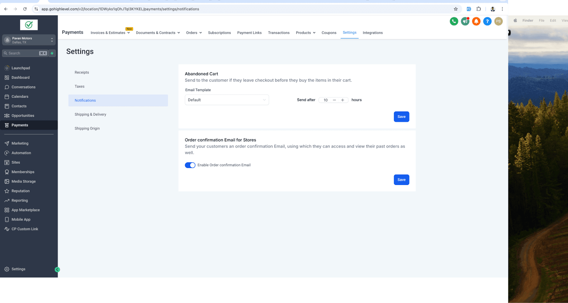Open the browser extensions puzzle icon
Viewport: 568px width, 303px height.
(479, 9)
